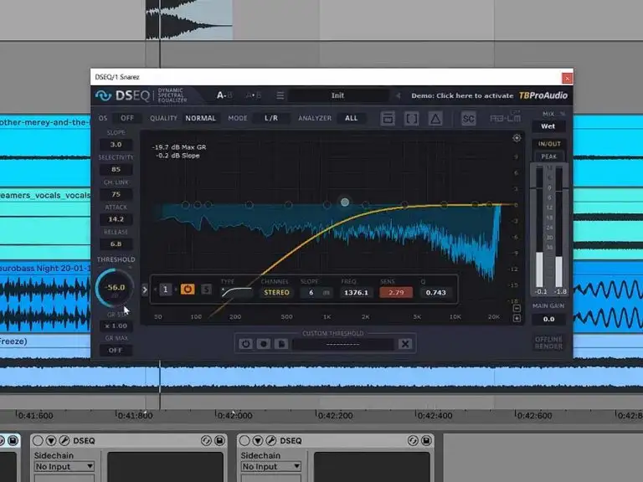The width and height of the screenshot is (643, 482).
Task: Click the SLOPE value 3.0
Action: click(116, 144)
